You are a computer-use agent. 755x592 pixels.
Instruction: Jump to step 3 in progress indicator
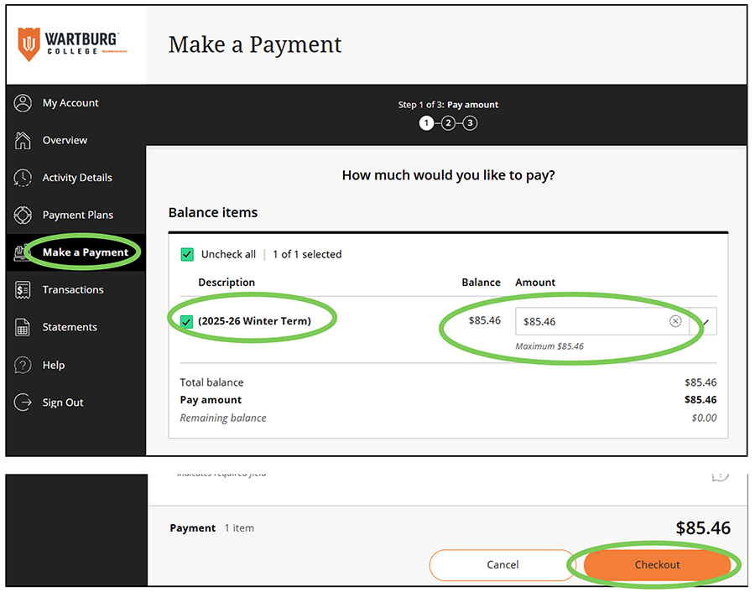point(470,123)
